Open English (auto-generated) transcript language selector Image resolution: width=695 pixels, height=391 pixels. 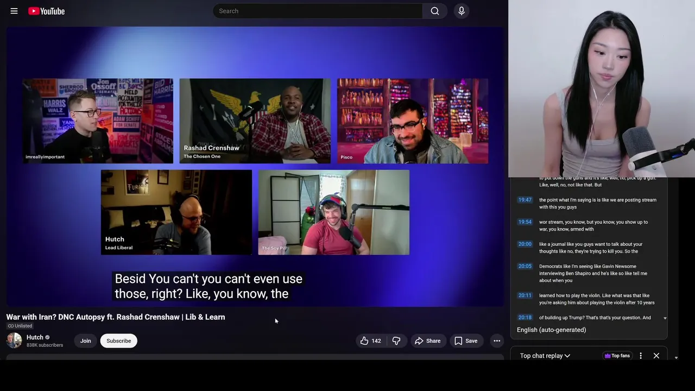coord(551,330)
